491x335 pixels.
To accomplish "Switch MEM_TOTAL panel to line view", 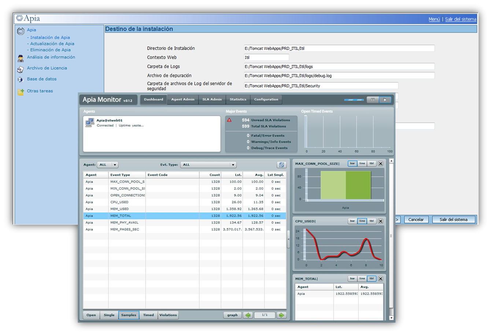I will [362, 278].
